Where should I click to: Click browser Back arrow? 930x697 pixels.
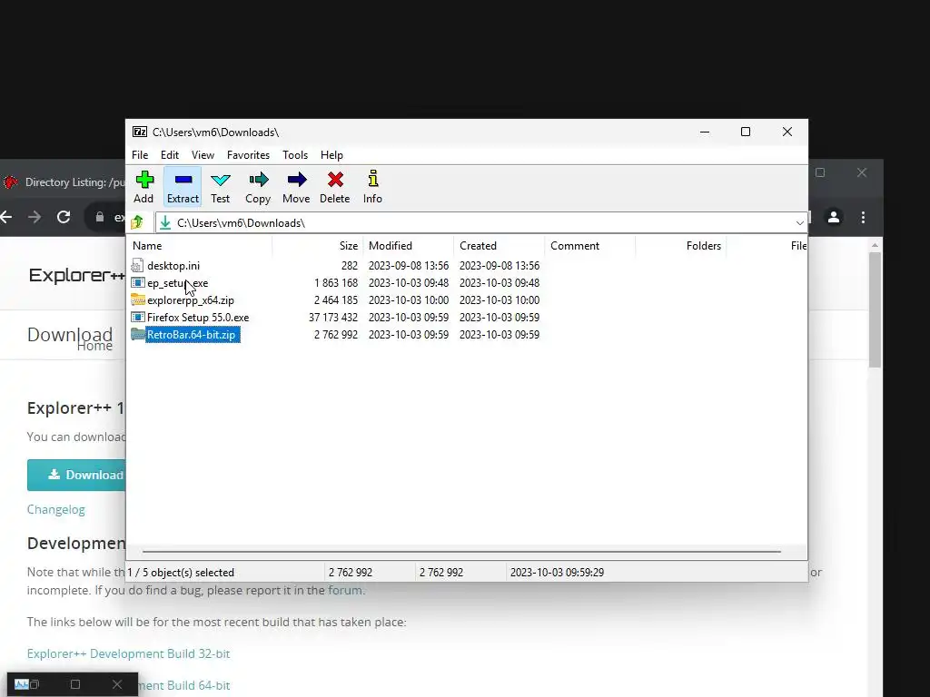[6, 217]
